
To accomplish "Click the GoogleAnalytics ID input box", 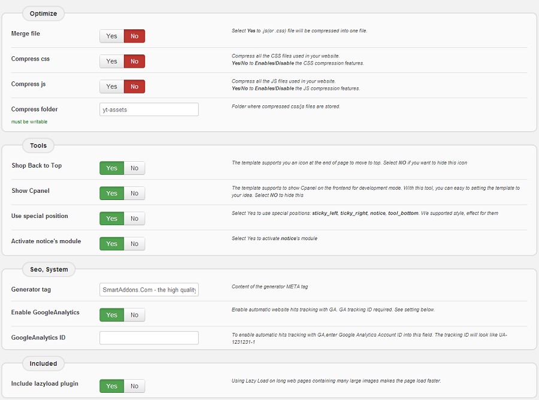I will point(149,338).
